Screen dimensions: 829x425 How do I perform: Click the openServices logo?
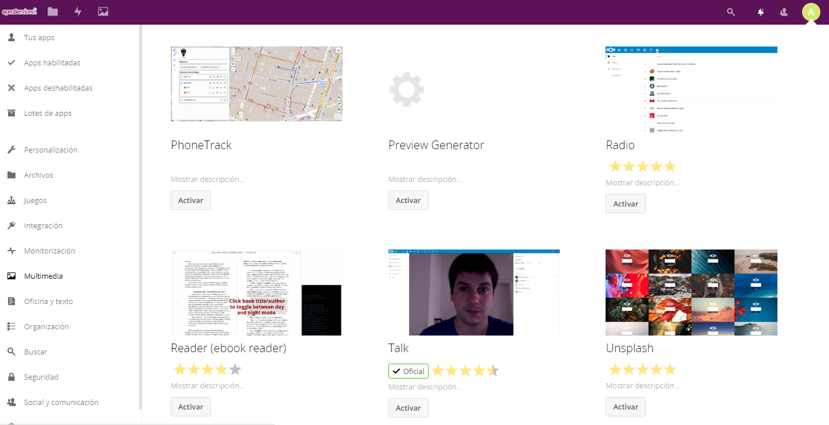[x=19, y=11]
